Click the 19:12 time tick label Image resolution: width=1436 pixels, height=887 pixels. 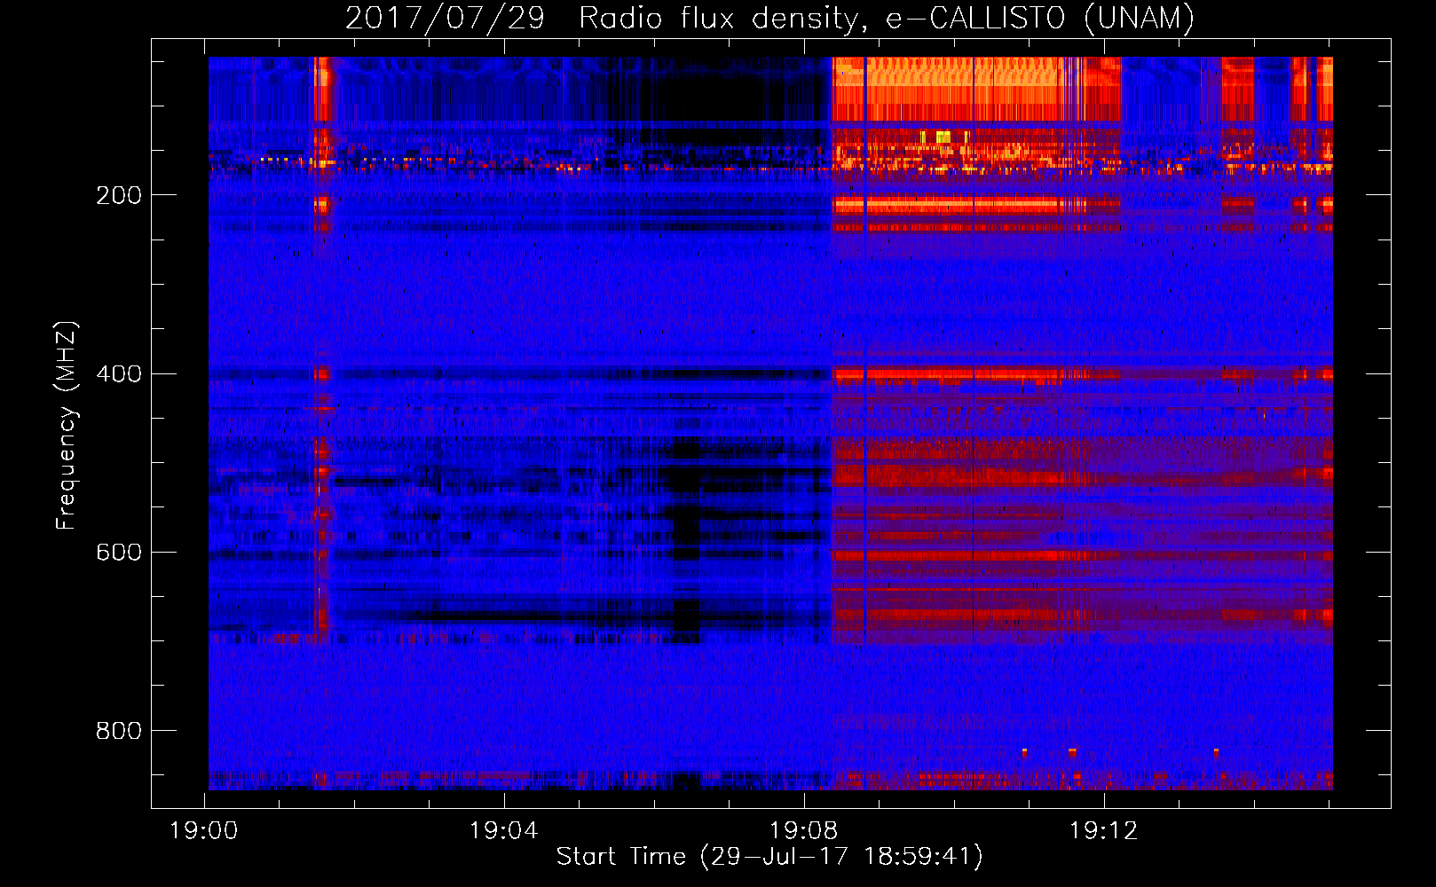(x=1104, y=831)
